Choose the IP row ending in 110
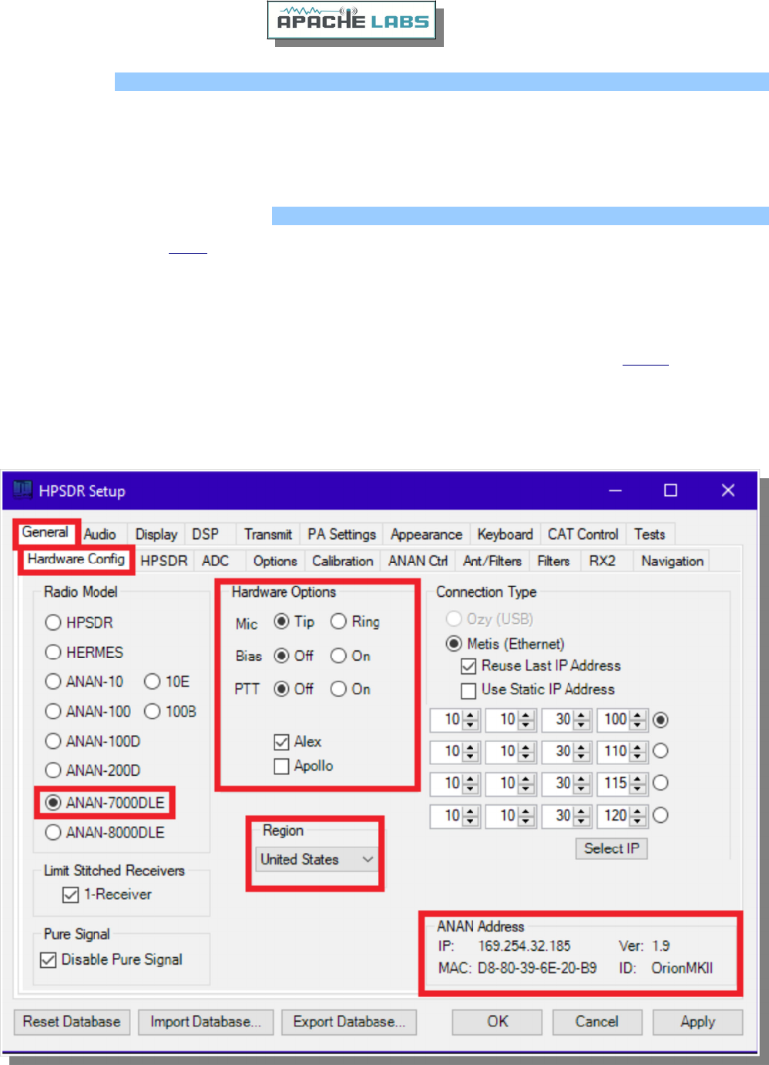 pos(660,750)
